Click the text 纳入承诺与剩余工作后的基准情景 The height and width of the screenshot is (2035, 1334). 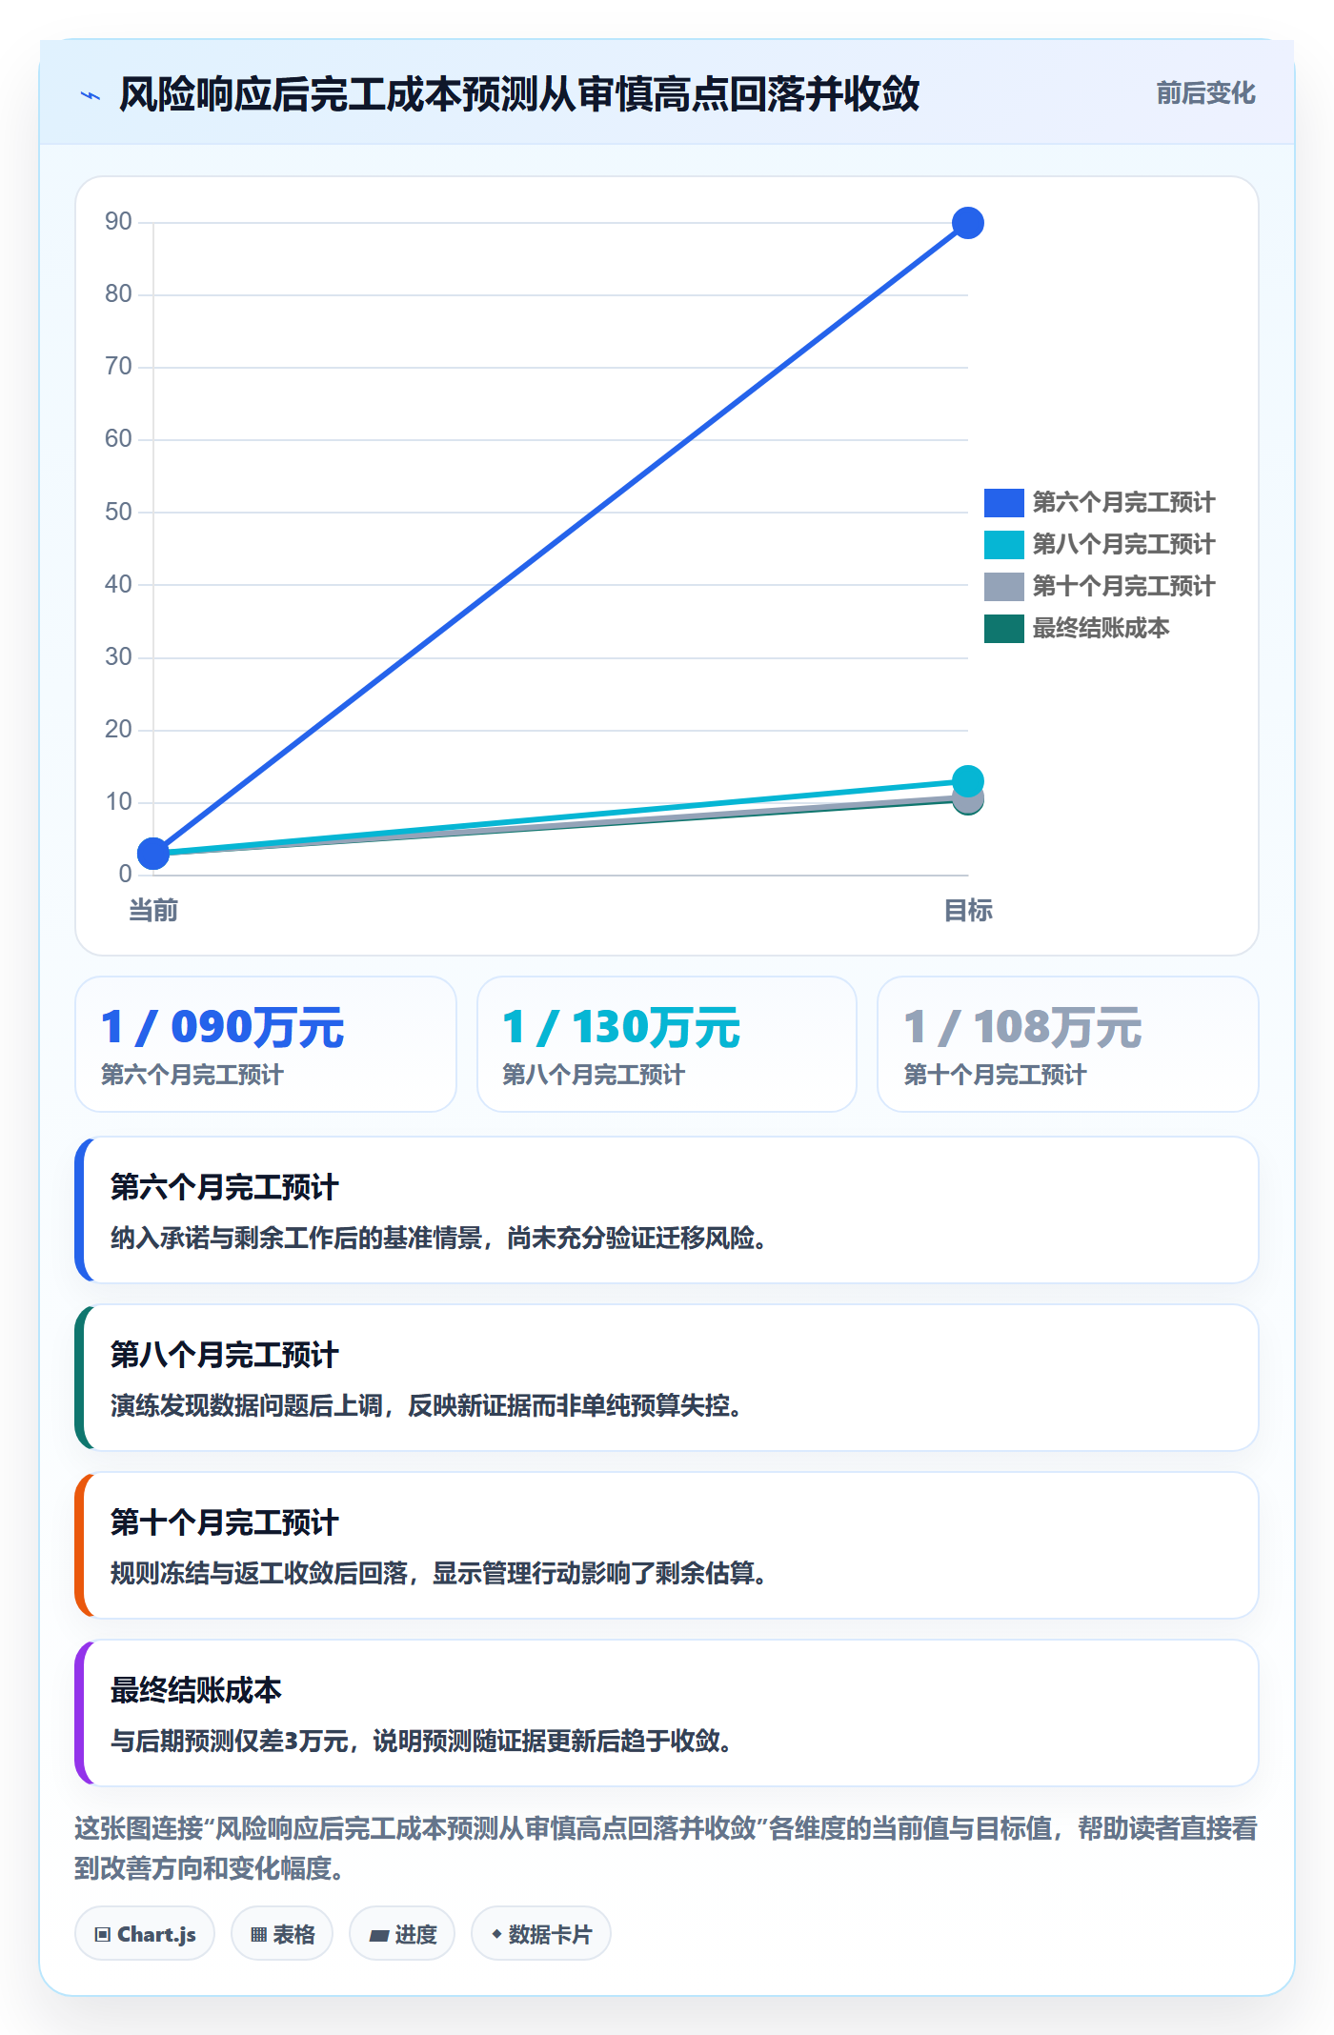click(296, 1238)
